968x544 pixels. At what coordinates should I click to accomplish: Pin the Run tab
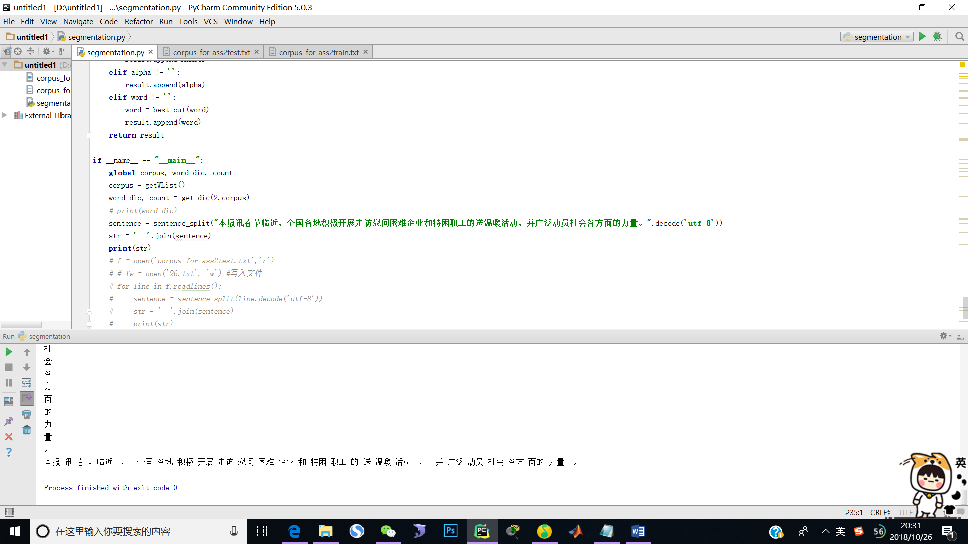click(x=9, y=421)
